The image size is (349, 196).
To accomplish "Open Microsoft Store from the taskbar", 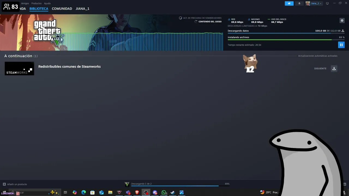I will 92,192.
